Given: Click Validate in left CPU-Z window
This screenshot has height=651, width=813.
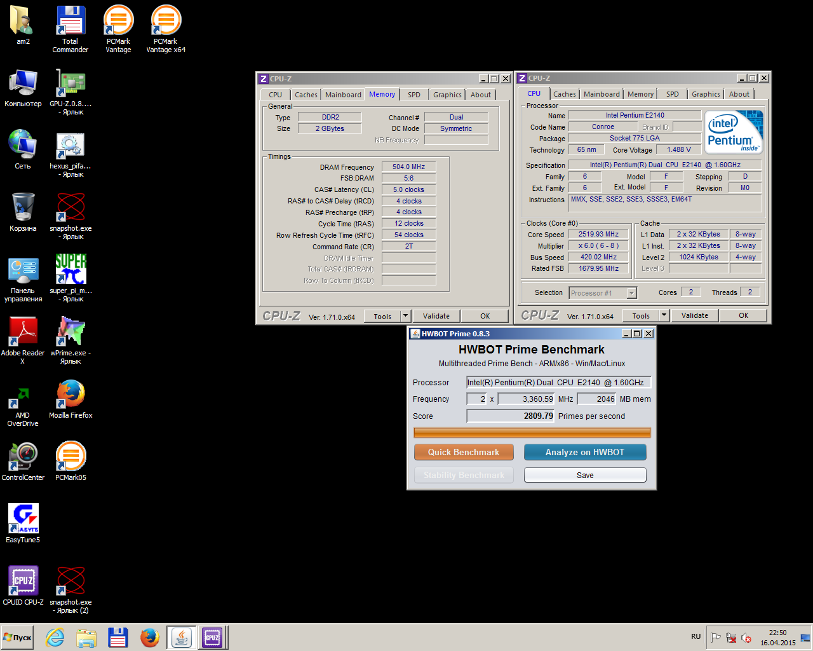Looking at the screenshot, I should 436,316.
